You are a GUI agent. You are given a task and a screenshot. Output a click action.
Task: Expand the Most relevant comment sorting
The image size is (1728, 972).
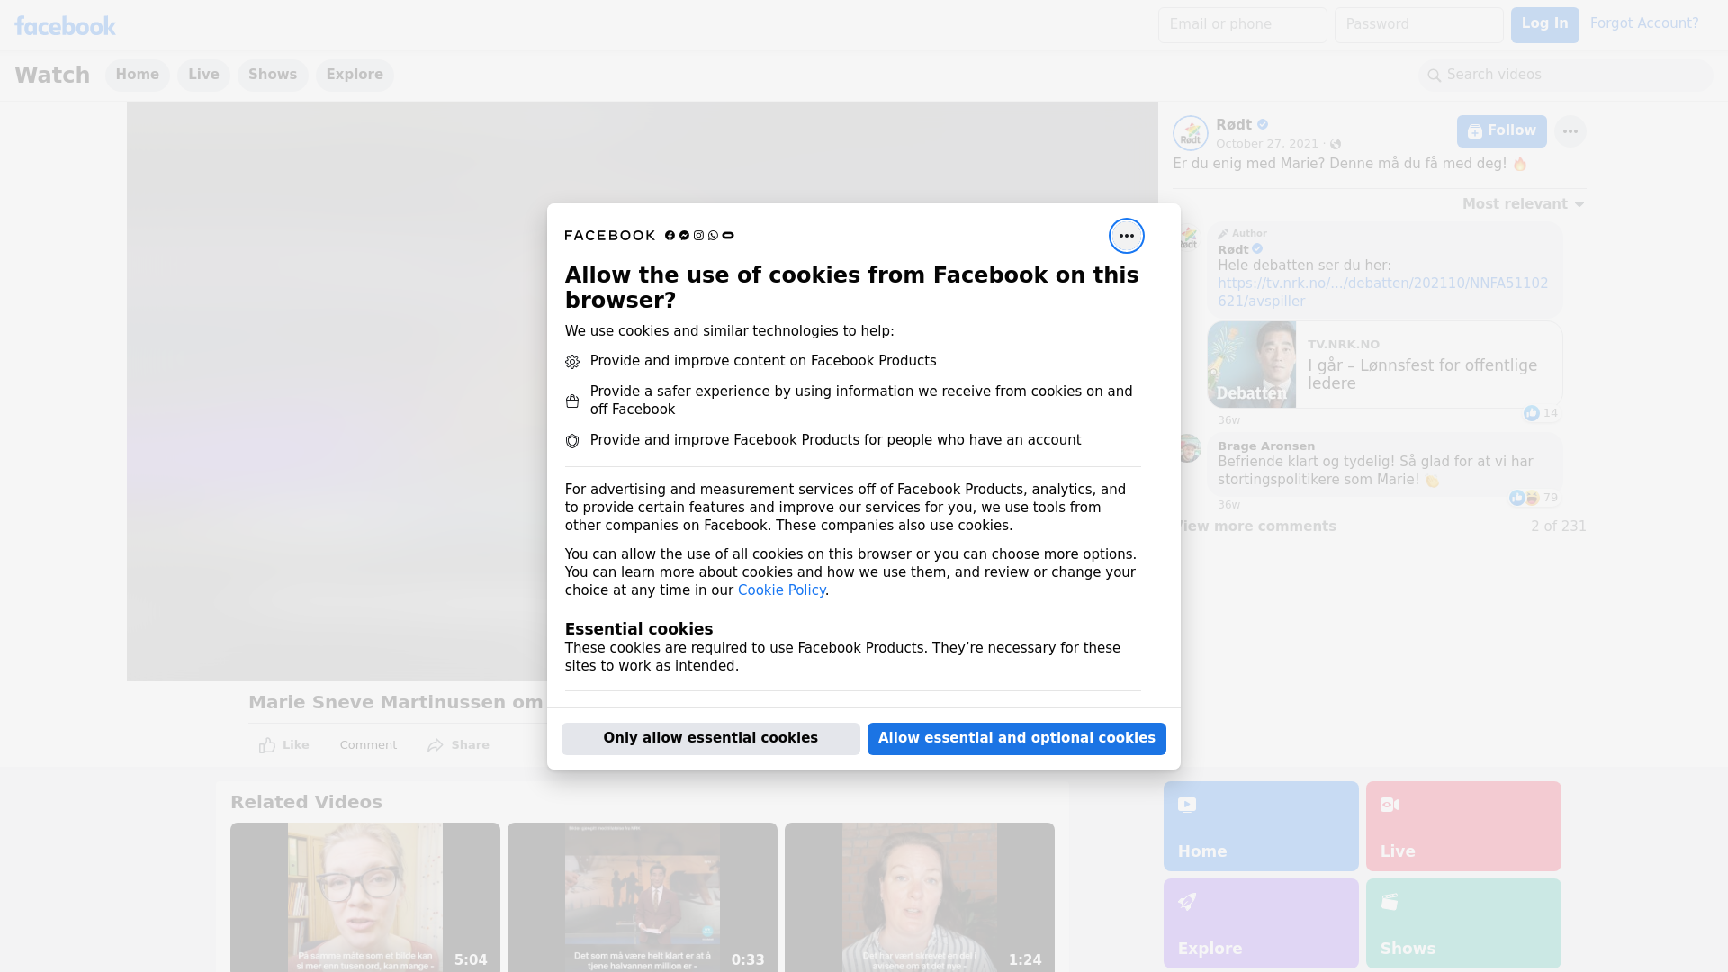pyautogui.click(x=1523, y=204)
